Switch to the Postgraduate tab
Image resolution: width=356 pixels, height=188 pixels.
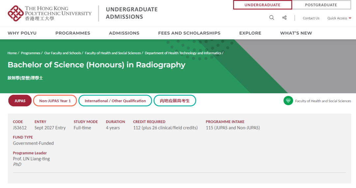(321, 5)
